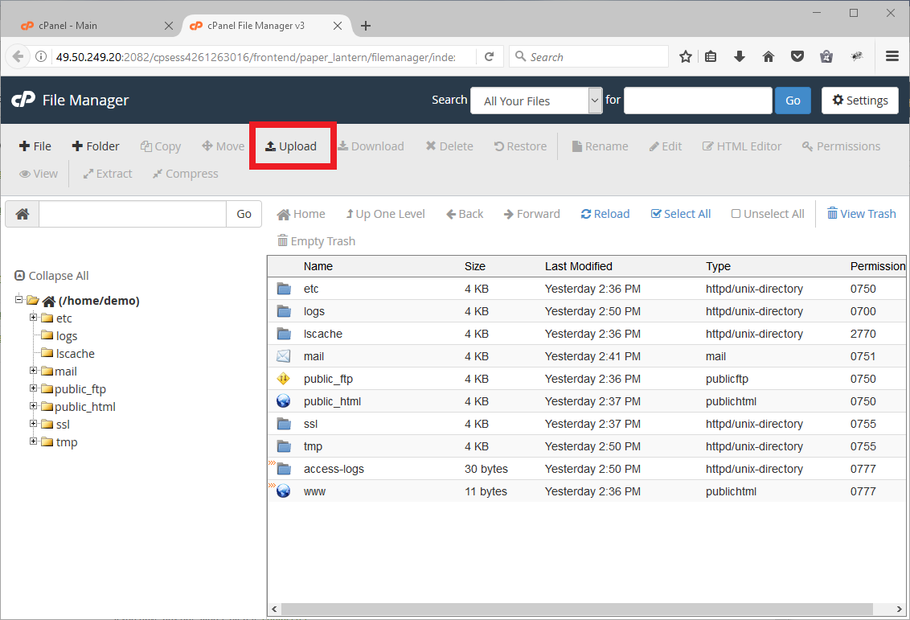Open the Firefox hamburger menu
Image resolution: width=910 pixels, height=620 pixels.
(892, 57)
